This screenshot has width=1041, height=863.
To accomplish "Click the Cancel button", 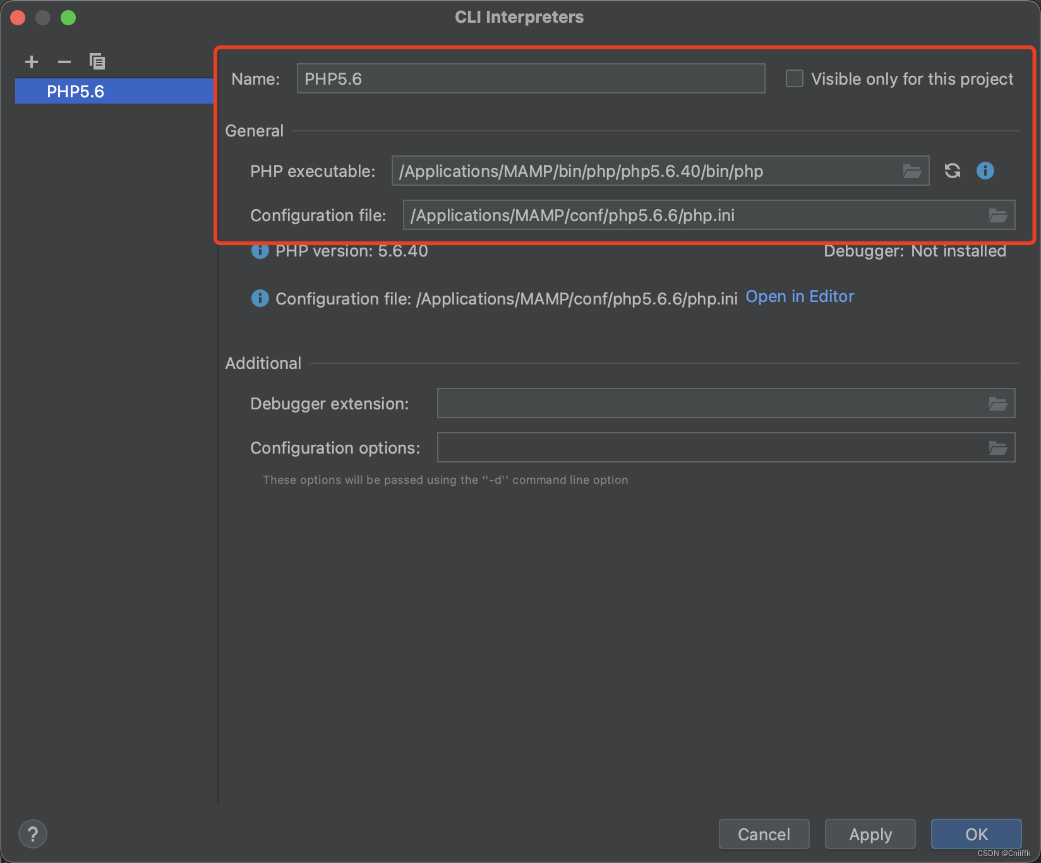I will pyautogui.click(x=764, y=834).
